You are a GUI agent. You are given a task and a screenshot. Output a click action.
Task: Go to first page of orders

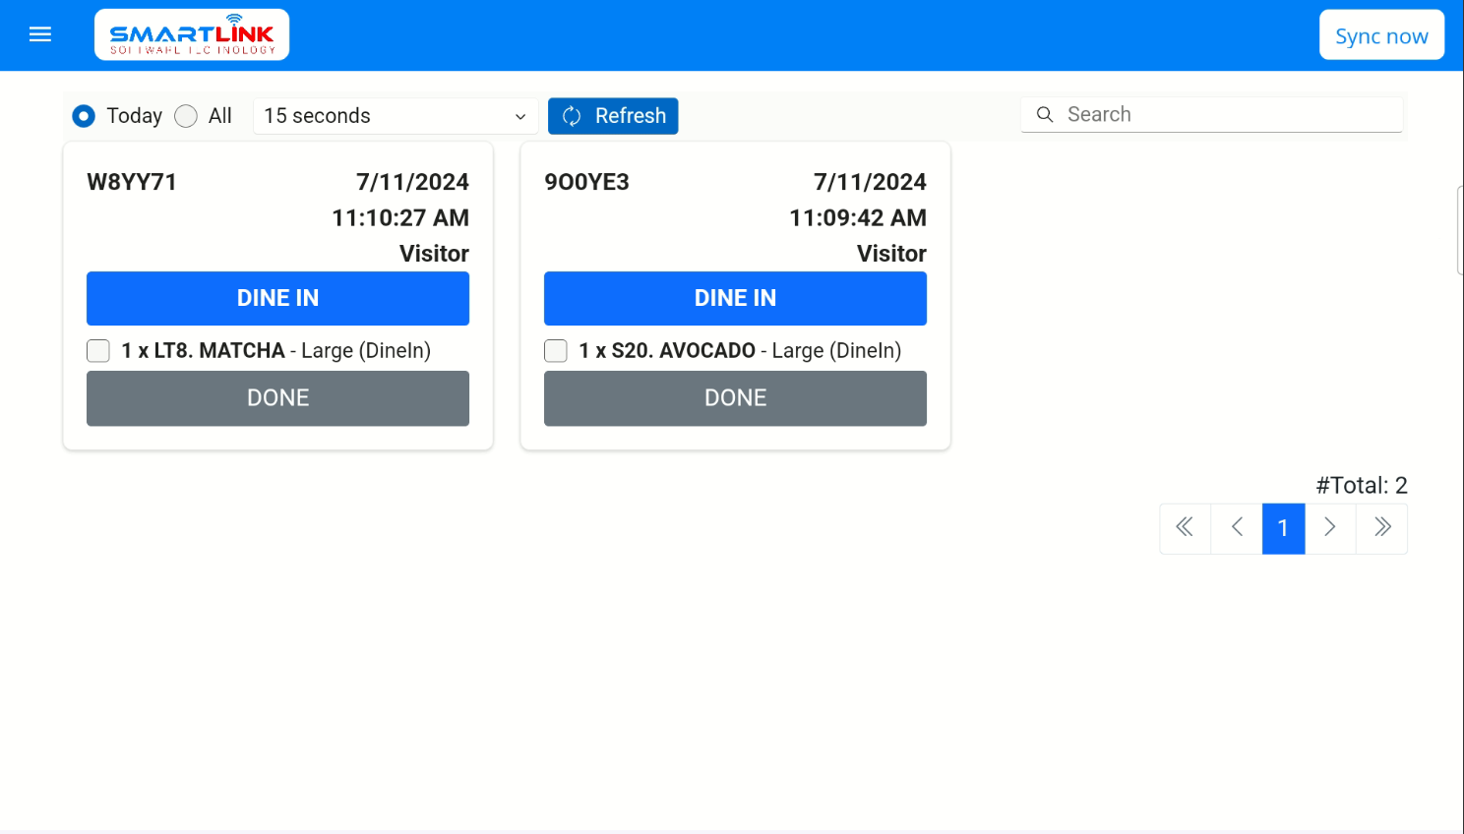point(1185,528)
